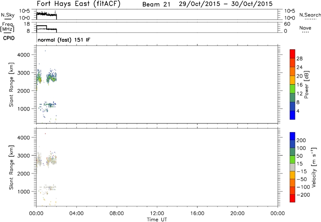This screenshot has height=222, width=321.
Task: Select the 'normal (fast) 151 IF' mode text
Action: [x=64, y=40]
